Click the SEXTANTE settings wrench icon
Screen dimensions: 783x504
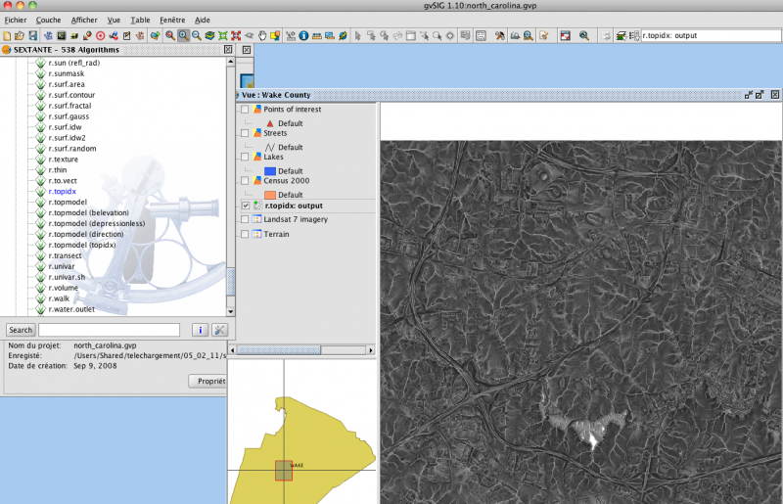(220, 330)
